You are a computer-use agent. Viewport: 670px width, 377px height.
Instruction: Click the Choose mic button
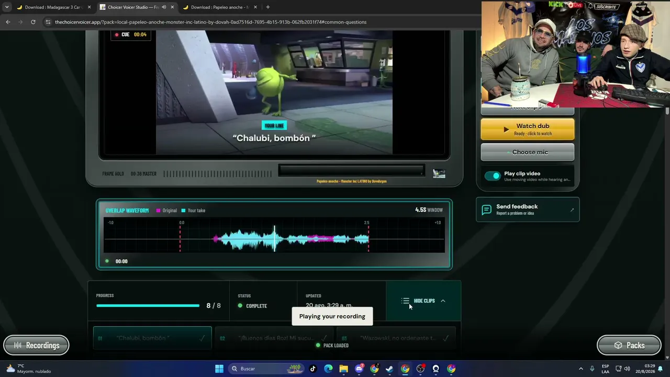point(528,152)
